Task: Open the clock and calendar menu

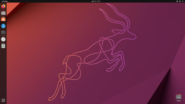Action: click(96, 1)
